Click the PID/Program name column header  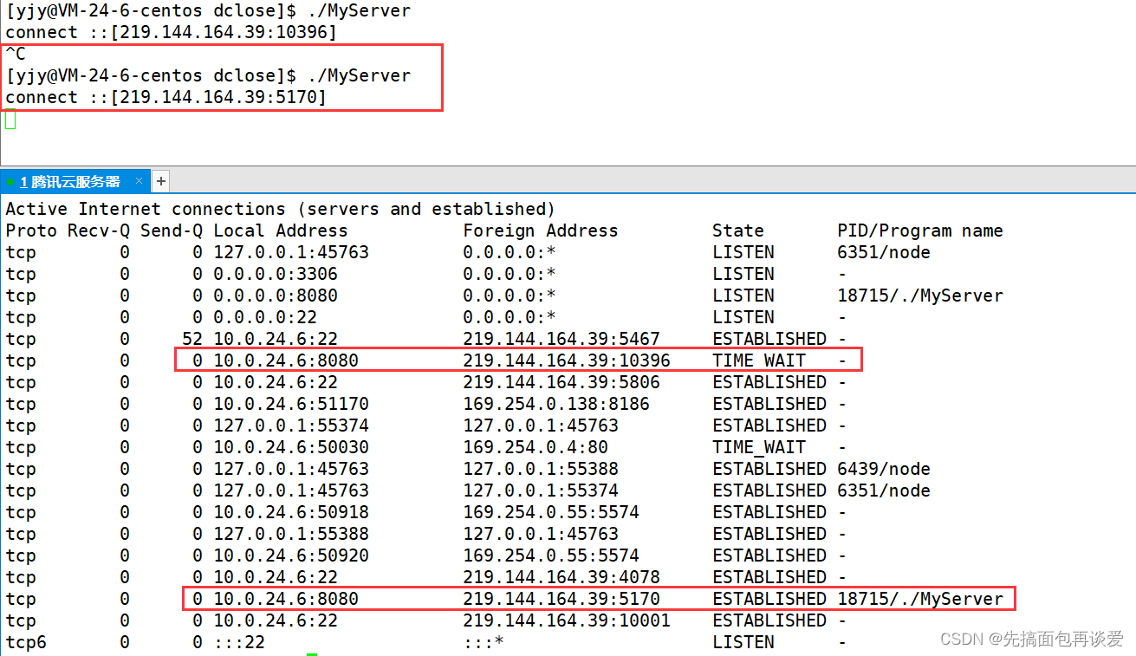pyautogui.click(x=920, y=231)
